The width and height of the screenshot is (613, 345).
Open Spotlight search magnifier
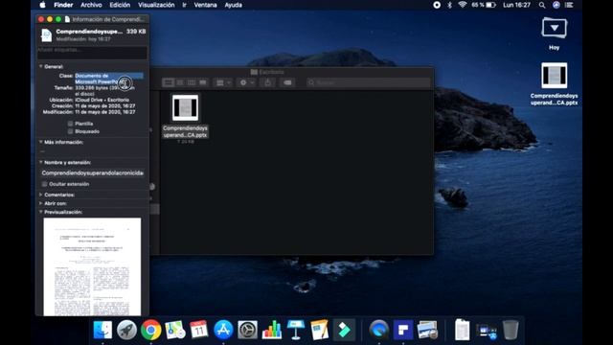[x=542, y=5]
